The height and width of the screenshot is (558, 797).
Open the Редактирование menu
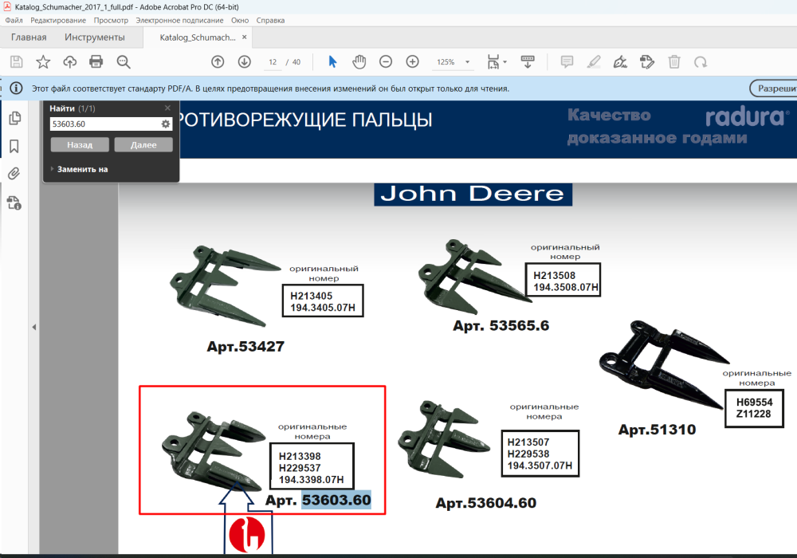tap(58, 21)
